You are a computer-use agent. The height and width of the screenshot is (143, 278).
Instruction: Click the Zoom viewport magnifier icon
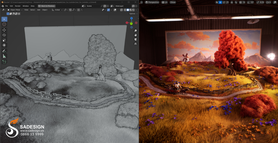point(136,31)
